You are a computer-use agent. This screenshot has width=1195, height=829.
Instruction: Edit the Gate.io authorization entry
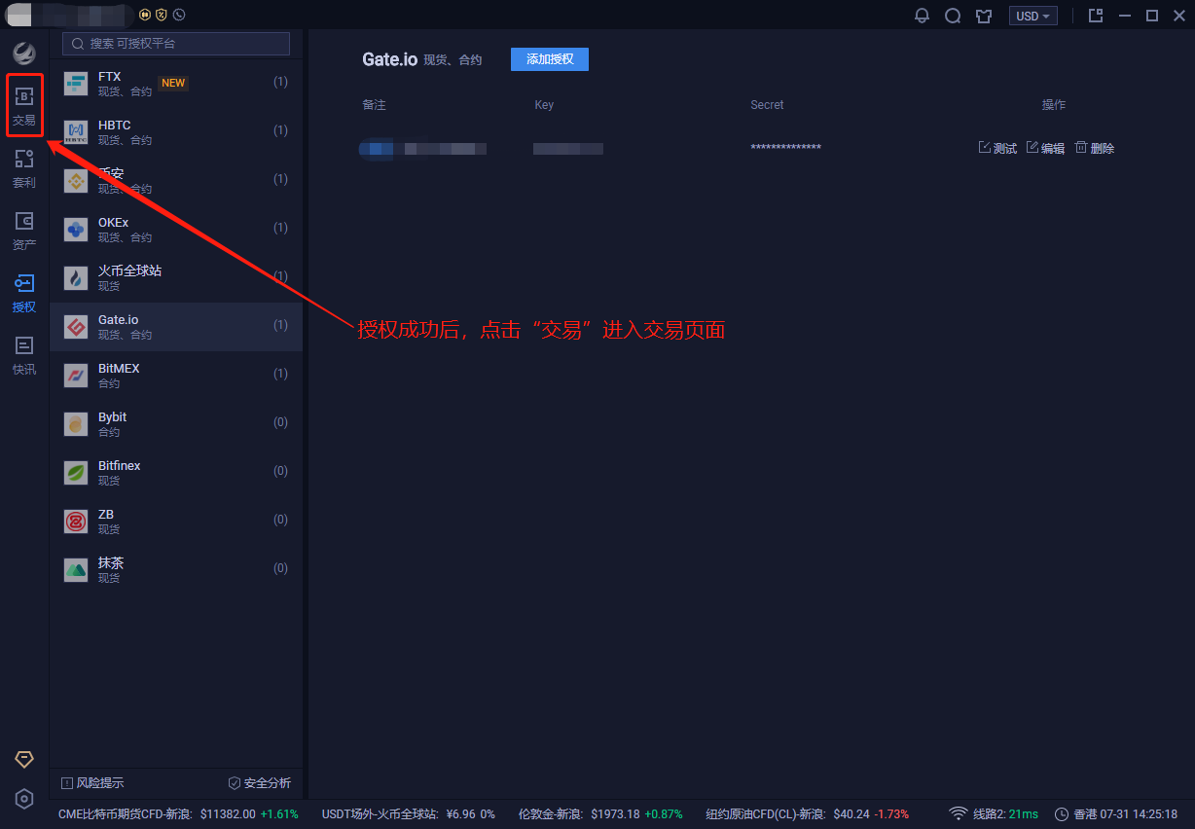[1046, 148]
